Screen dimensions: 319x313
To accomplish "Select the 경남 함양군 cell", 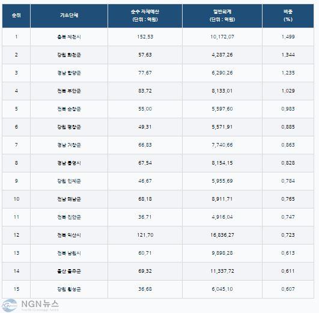I will pos(69,73).
